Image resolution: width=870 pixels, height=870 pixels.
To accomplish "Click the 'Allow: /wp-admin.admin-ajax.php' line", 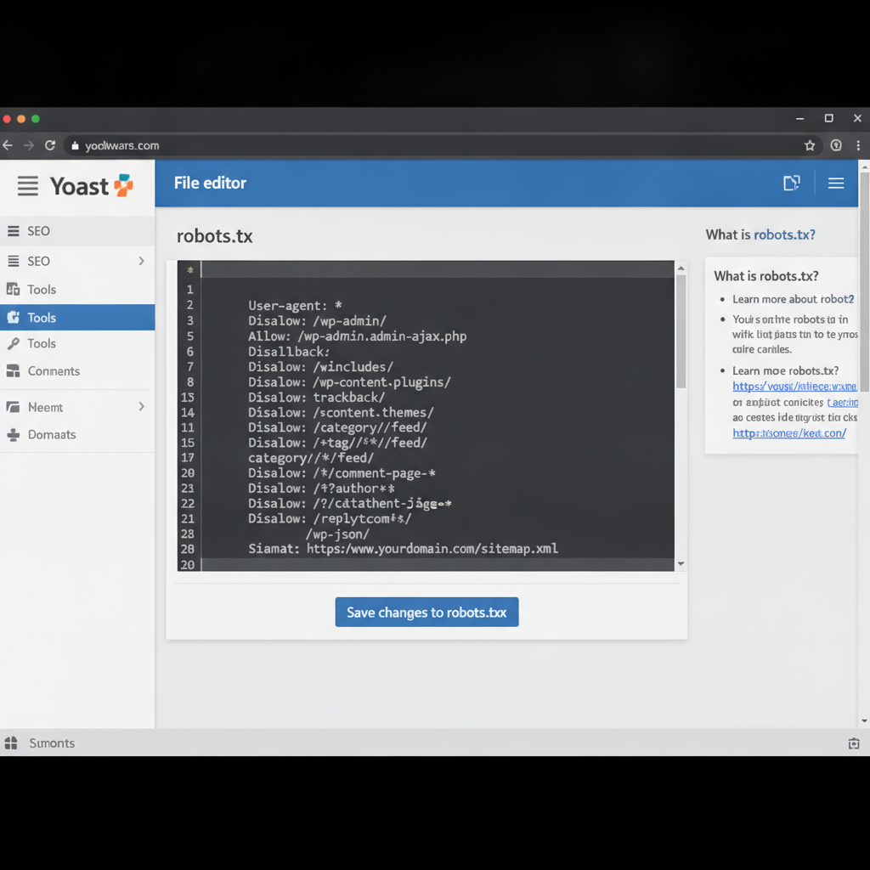I will [358, 336].
